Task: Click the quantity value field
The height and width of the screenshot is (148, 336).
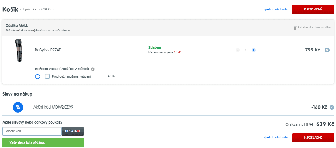Action: [x=246, y=50]
